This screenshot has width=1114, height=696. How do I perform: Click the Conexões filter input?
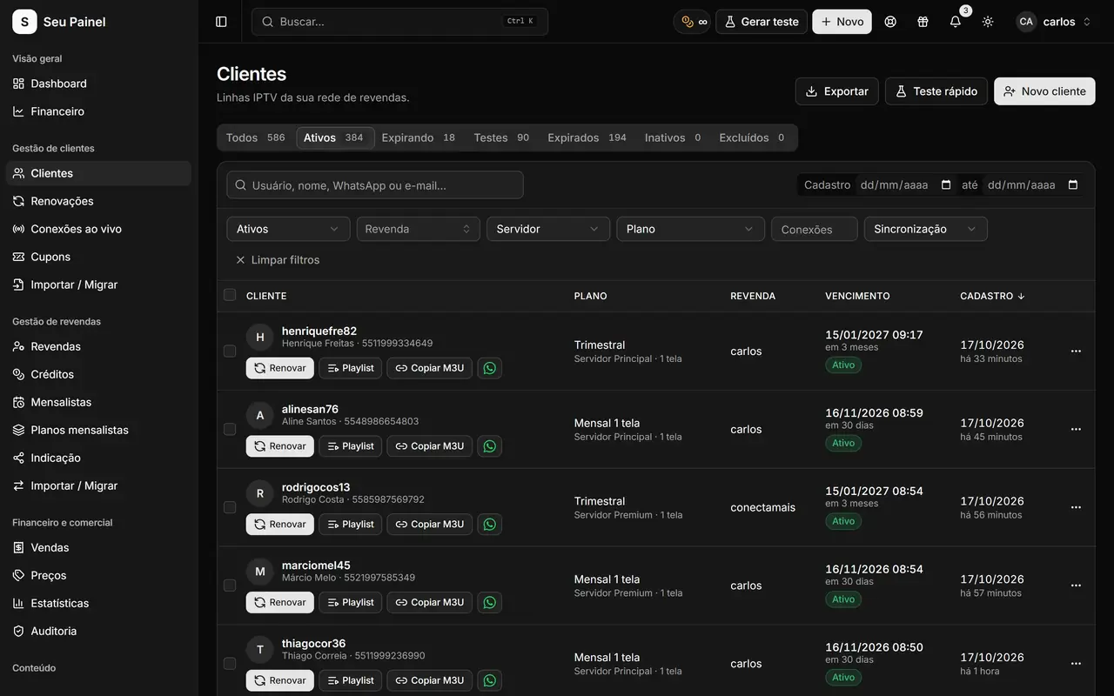pyautogui.click(x=815, y=230)
